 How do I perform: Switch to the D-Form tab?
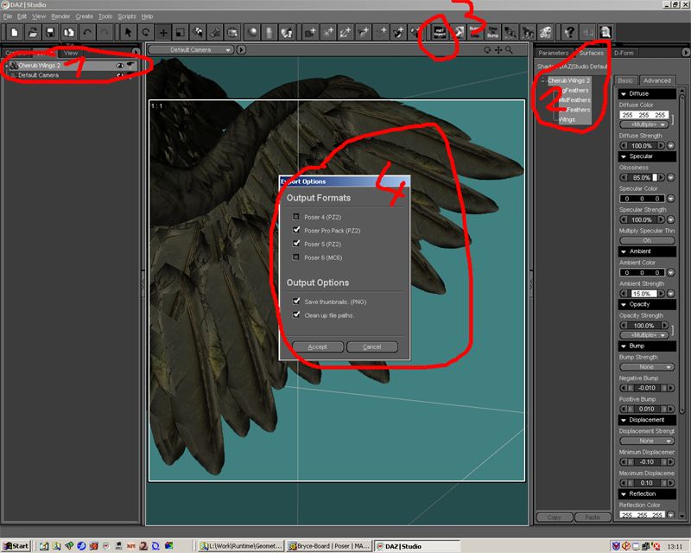pyautogui.click(x=624, y=53)
